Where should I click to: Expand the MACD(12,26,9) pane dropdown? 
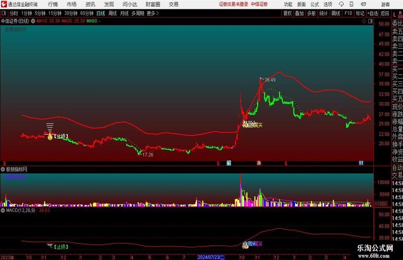click(x=3, y=210)
